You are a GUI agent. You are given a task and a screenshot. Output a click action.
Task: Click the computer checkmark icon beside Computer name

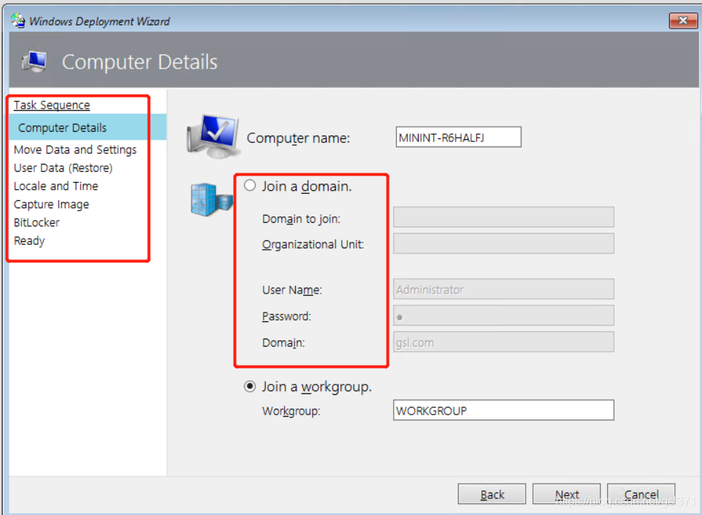213,135
